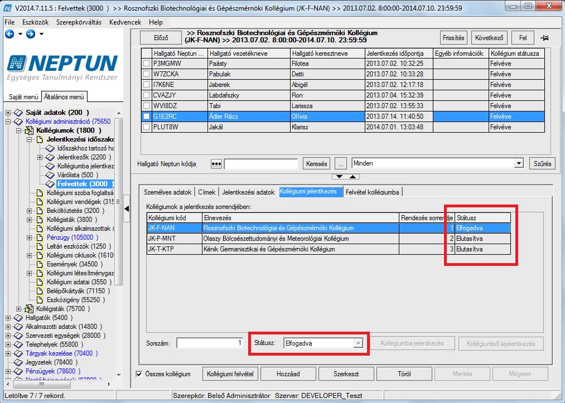Open the forward arrow history dropdown
Viewport: 565px width, 403px height.
tap(41, 34)
